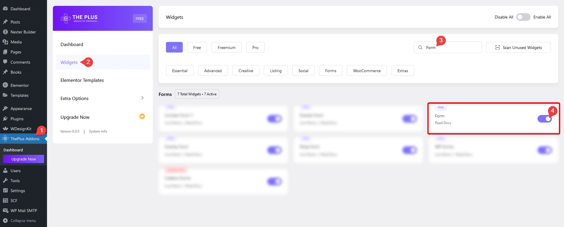The height and width of the screenshot is (227, 564).
Task: Select the SCF icon
Action: coord(5,201)
